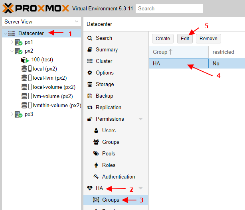Image resolution: width=245 pixels, height=210 pixels.
Task: Click the Backup floppy disk icon
Action: pos(90,96)
